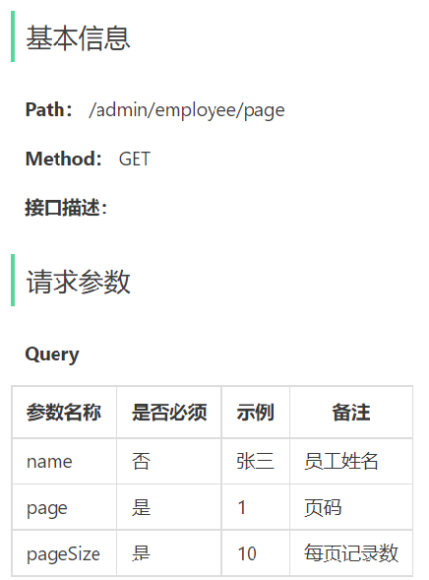The image size is (429, 580).
Task: Click the example value 1
Action: point(242,507)
